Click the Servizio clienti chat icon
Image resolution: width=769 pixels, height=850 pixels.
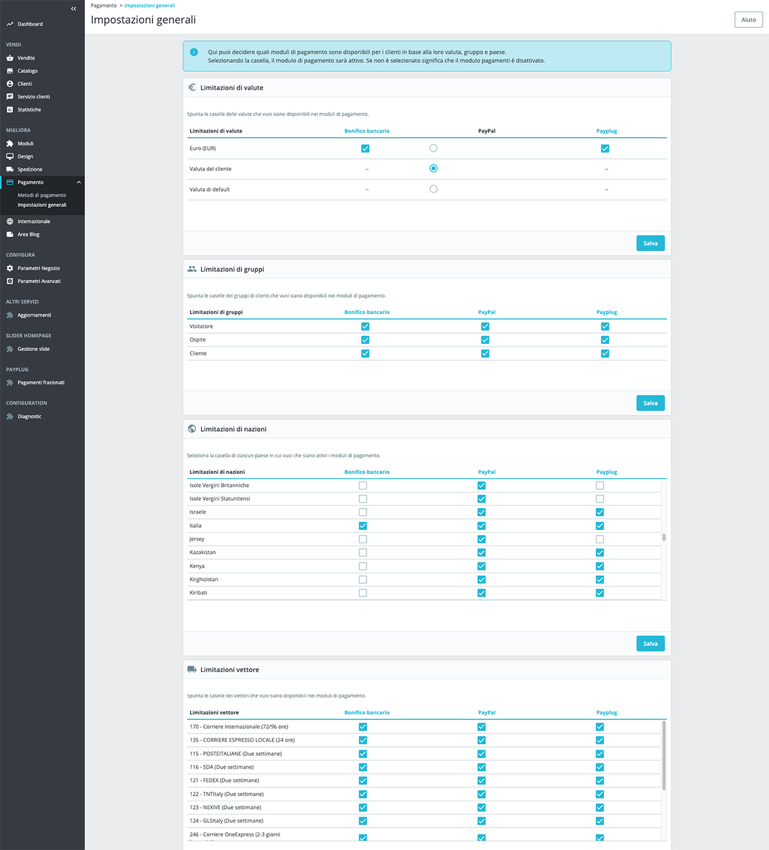(10, 96)
